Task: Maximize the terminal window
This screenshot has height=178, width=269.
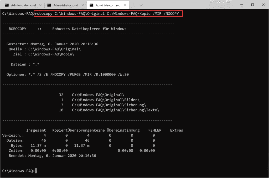Action: pyautogui.click(x=252, y=5)
